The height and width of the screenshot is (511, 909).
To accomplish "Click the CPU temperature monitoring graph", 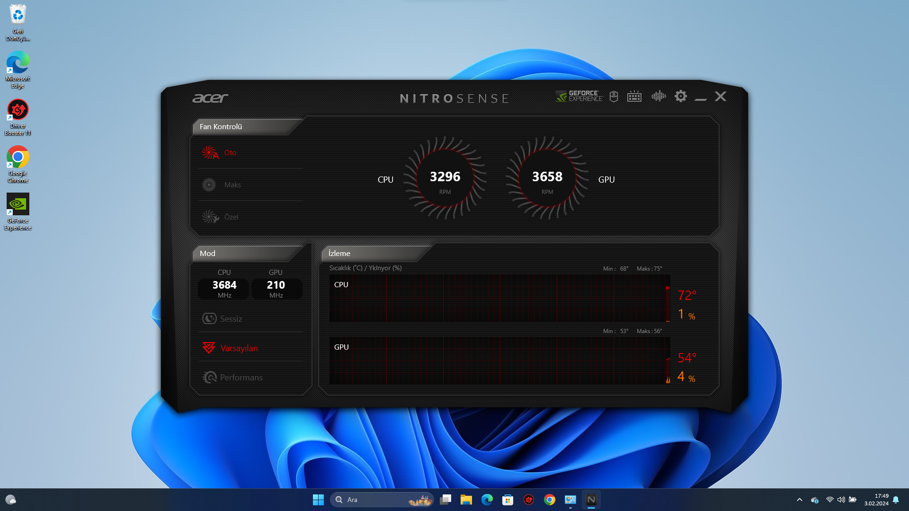I will 500,298.
